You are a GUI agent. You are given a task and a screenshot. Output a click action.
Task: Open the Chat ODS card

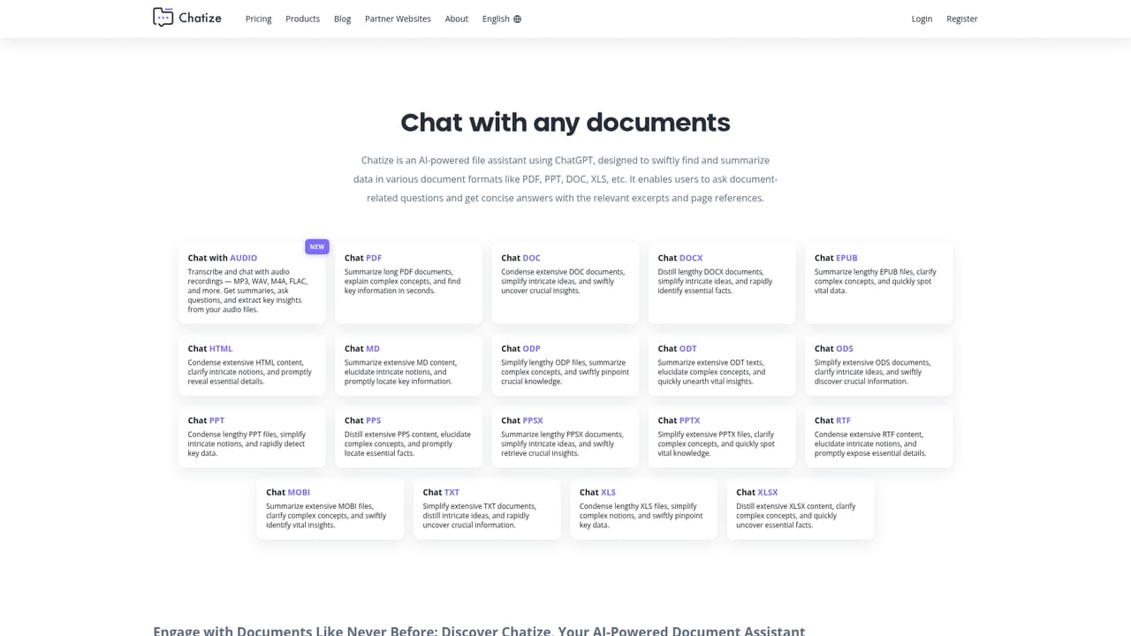(878, 365)
